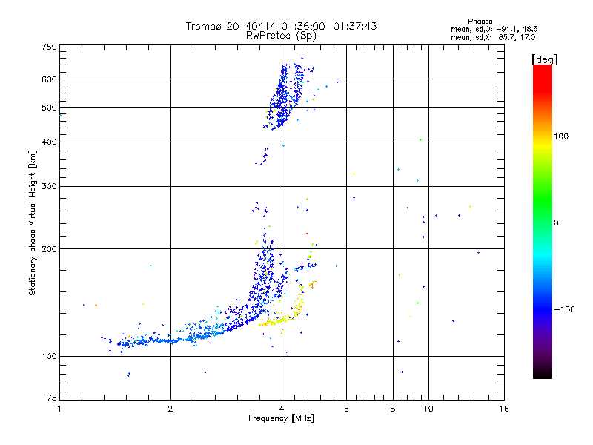Click the '10' x-axis tick label

[x=428, y=409]
